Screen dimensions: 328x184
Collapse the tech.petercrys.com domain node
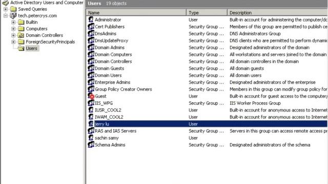point(6,16)
